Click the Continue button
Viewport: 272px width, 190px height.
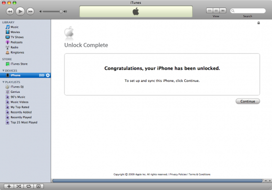(248, 101)
